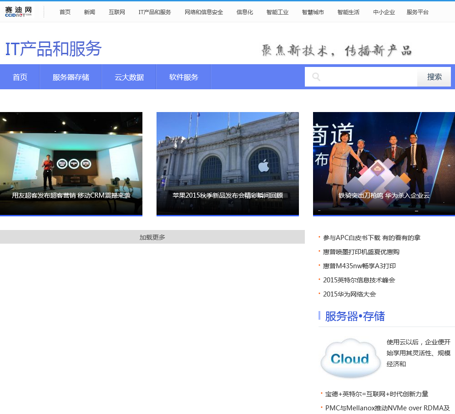This screenshot has height=414, width=455.
Task: Open 智能工业 from the top menu
Action: click(x=278, y=12)
